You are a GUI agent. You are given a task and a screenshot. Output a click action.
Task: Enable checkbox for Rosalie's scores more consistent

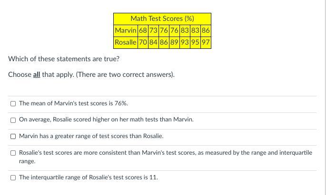(13, 153)
